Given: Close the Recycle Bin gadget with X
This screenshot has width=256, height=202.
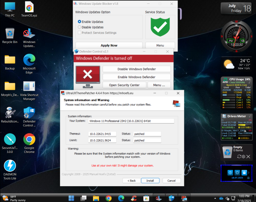Looking at the screenshot, I should coord(248,157).
